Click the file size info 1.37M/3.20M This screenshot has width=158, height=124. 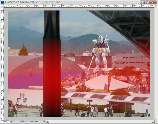[x=28, y=121]
